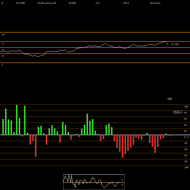This screenshot has height=190, width=190.
Task: Click the '(5,5' parameter label in header
Action: point(98,3)
